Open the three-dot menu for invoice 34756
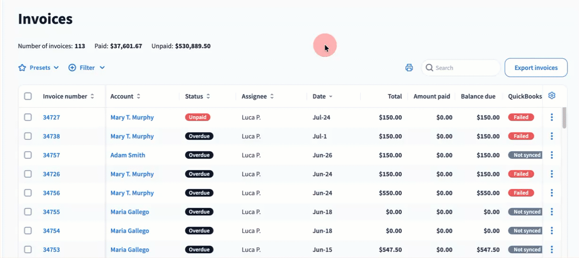 [x=552, y=193]
